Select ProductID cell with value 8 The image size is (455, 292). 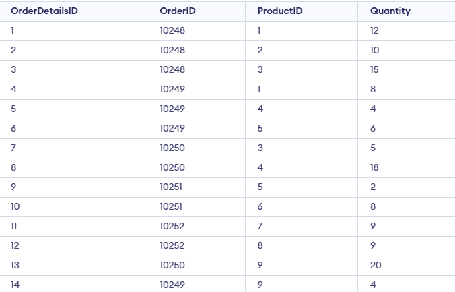point(260,245)
